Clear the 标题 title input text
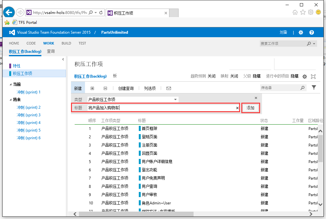 click(237, 108)
